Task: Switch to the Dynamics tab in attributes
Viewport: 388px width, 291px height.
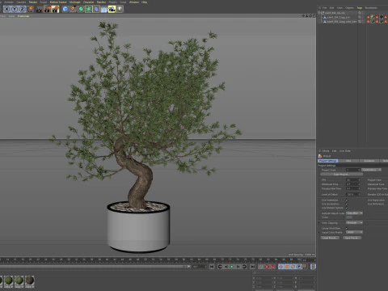Action: coord(369,161)
